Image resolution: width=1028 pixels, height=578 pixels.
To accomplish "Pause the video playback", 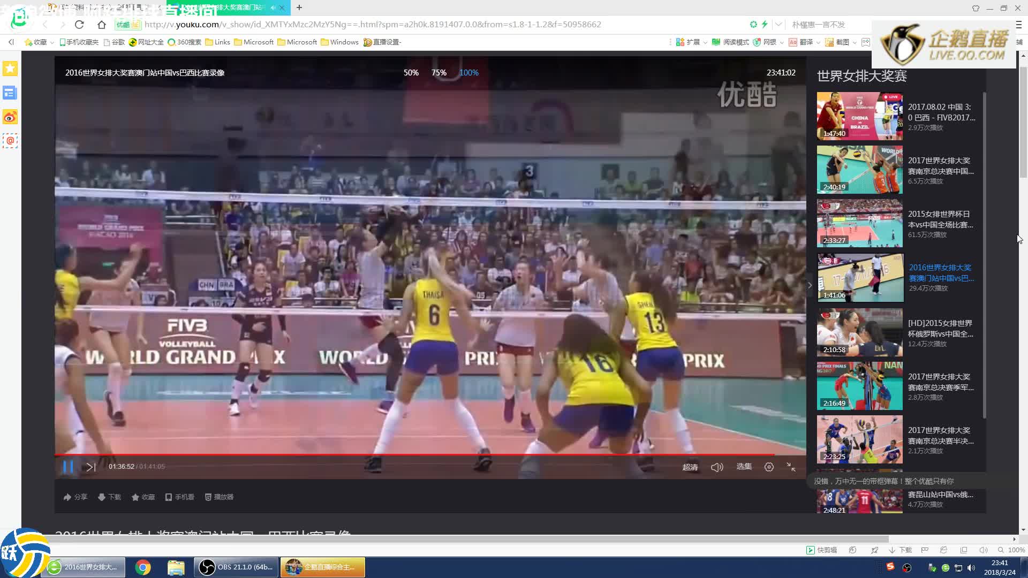I will 68,467.
